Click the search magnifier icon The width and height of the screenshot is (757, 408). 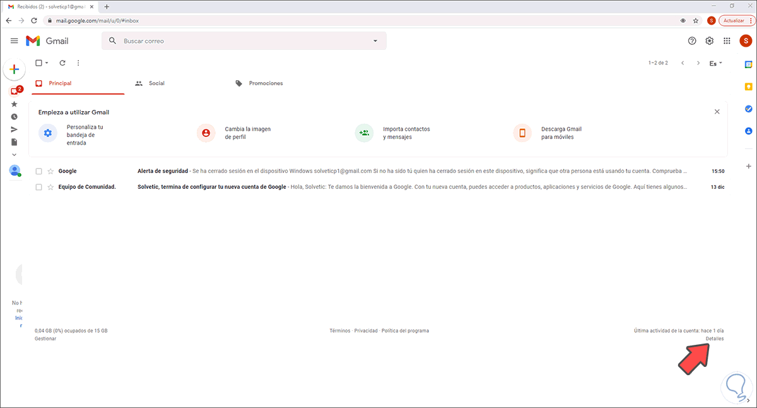(113, 41)
